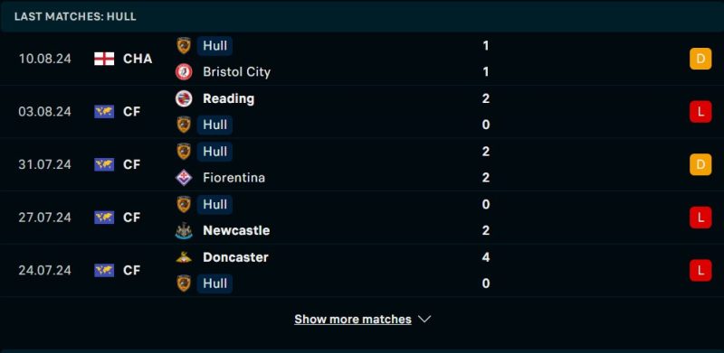The width and height of the screenshot is (724, 353).
Task: Open the Fiorentina team name link
Action: [234, 178]
